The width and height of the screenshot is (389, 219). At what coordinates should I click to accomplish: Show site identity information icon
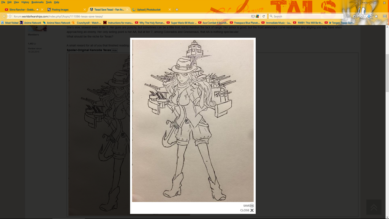[x=10, y=16]
